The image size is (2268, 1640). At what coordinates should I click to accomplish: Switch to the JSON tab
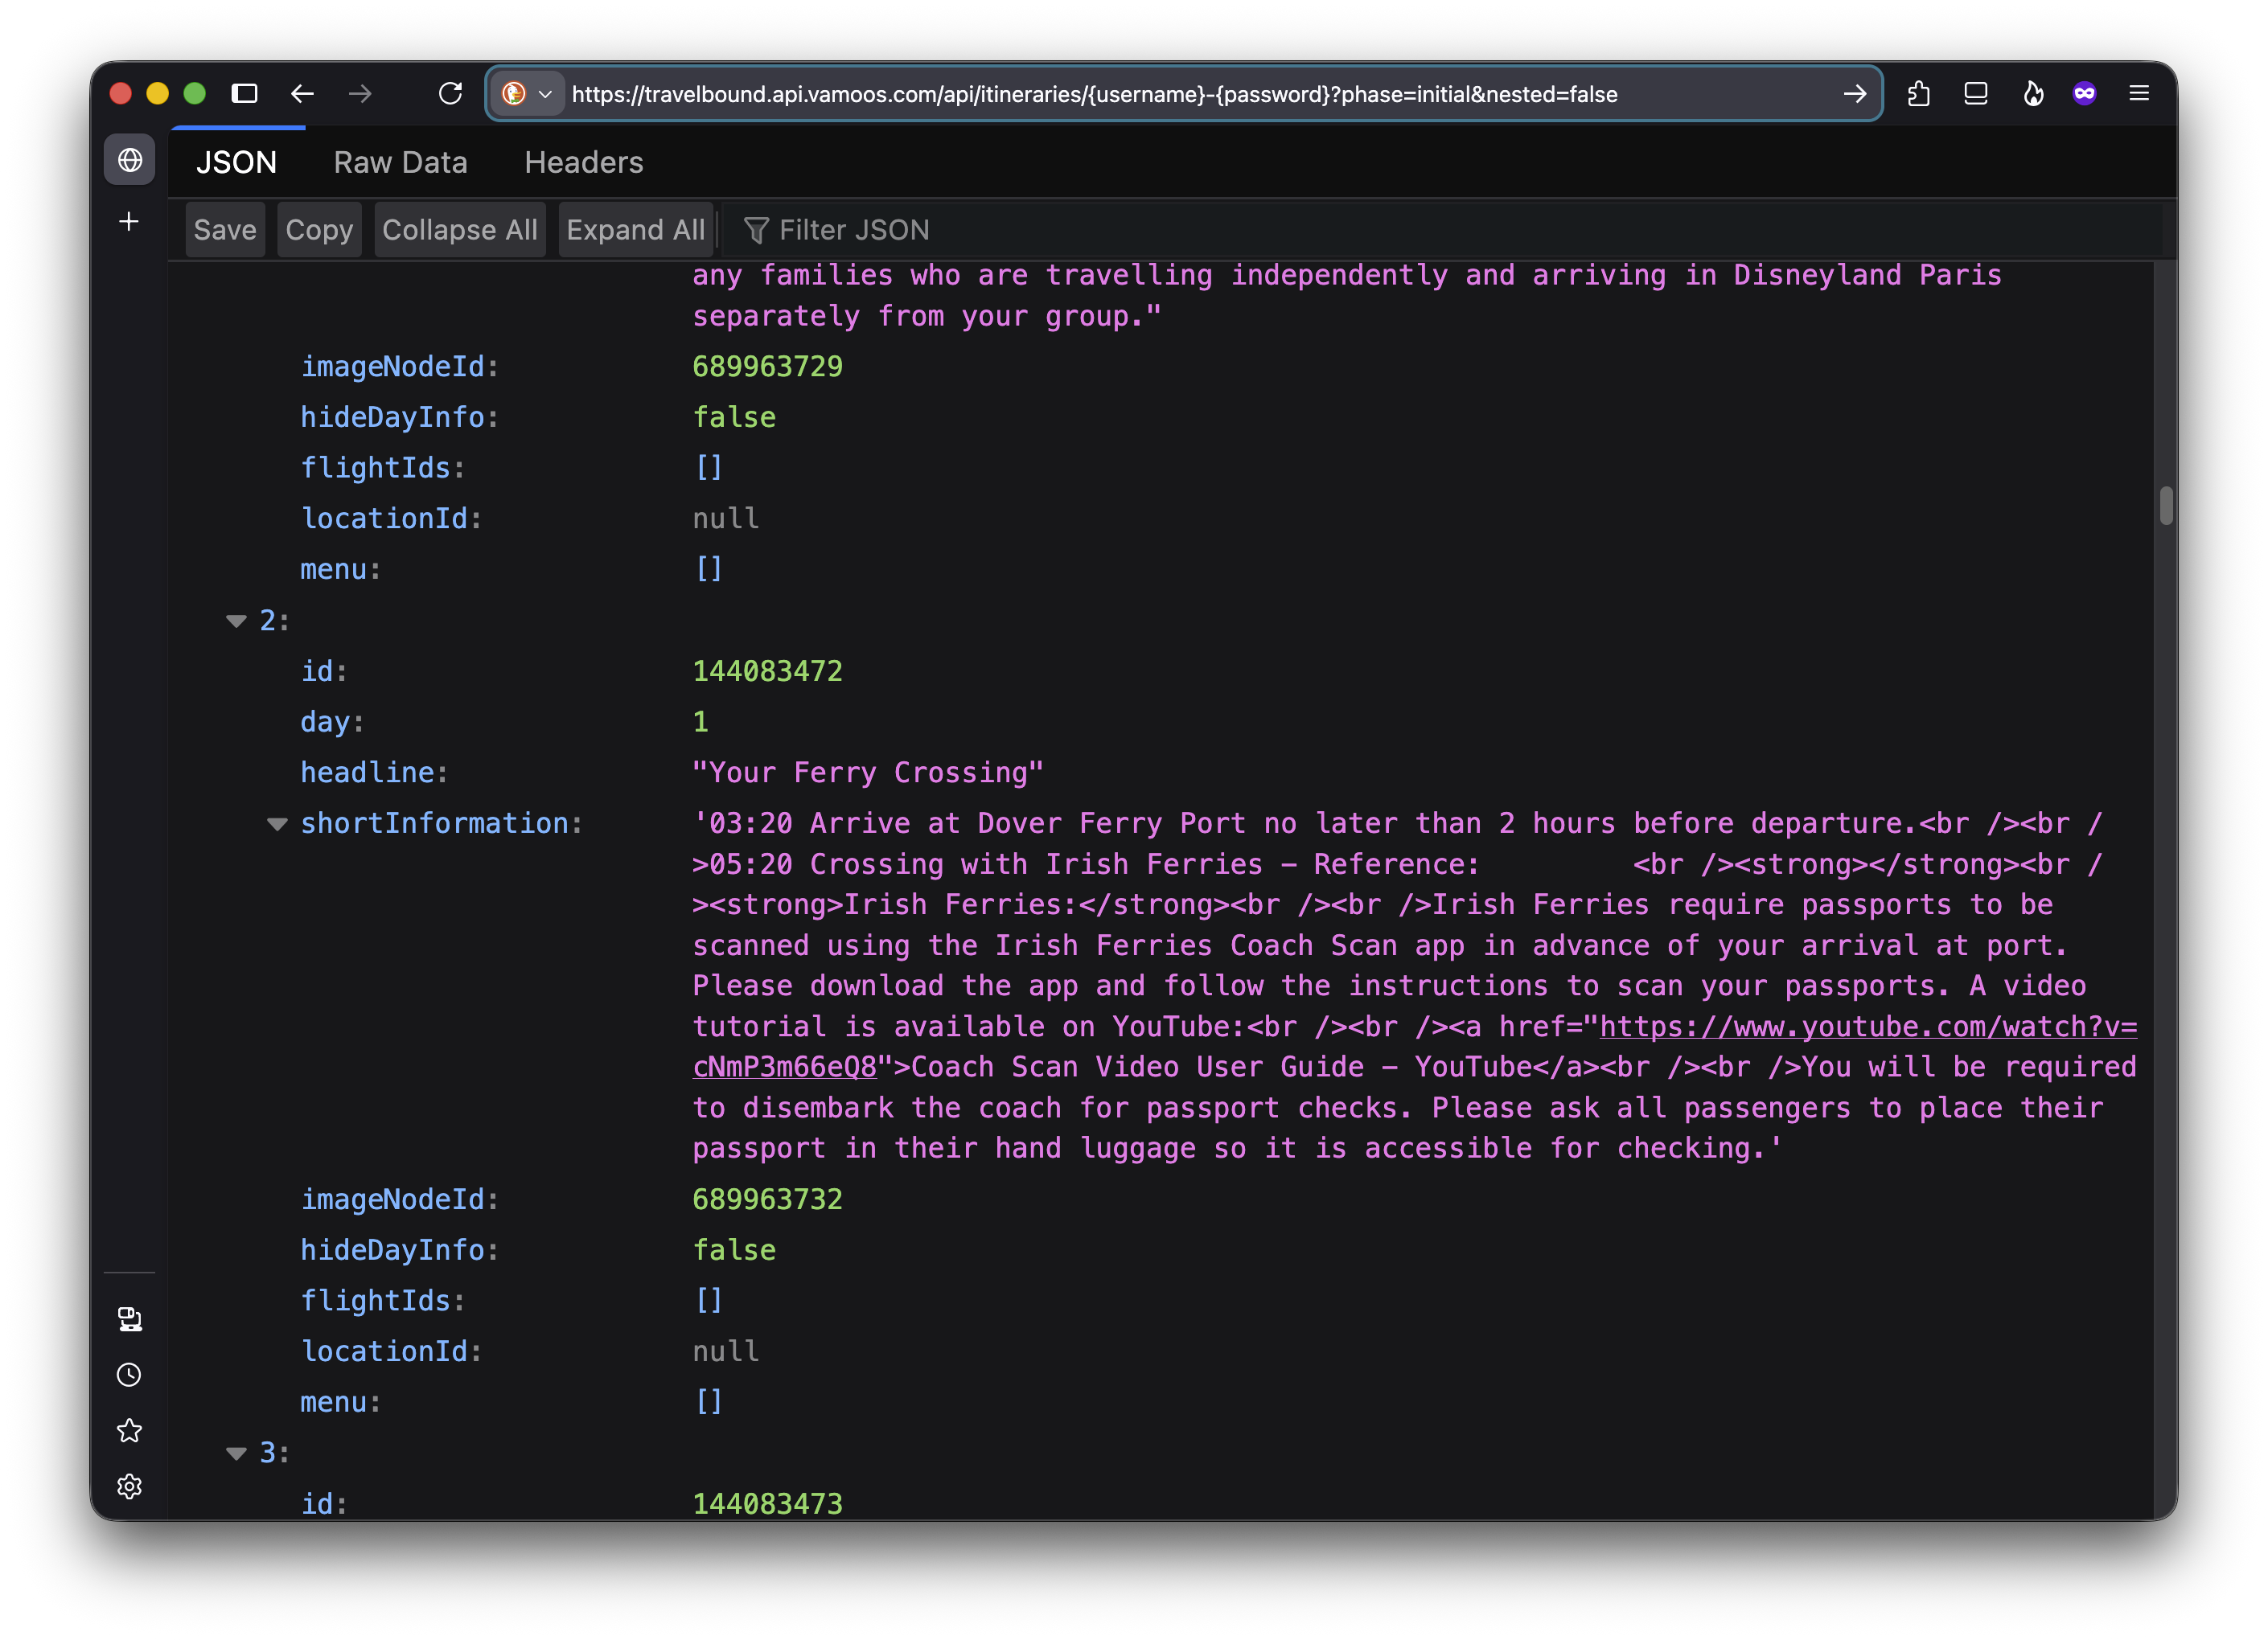[x=236, y=163]
